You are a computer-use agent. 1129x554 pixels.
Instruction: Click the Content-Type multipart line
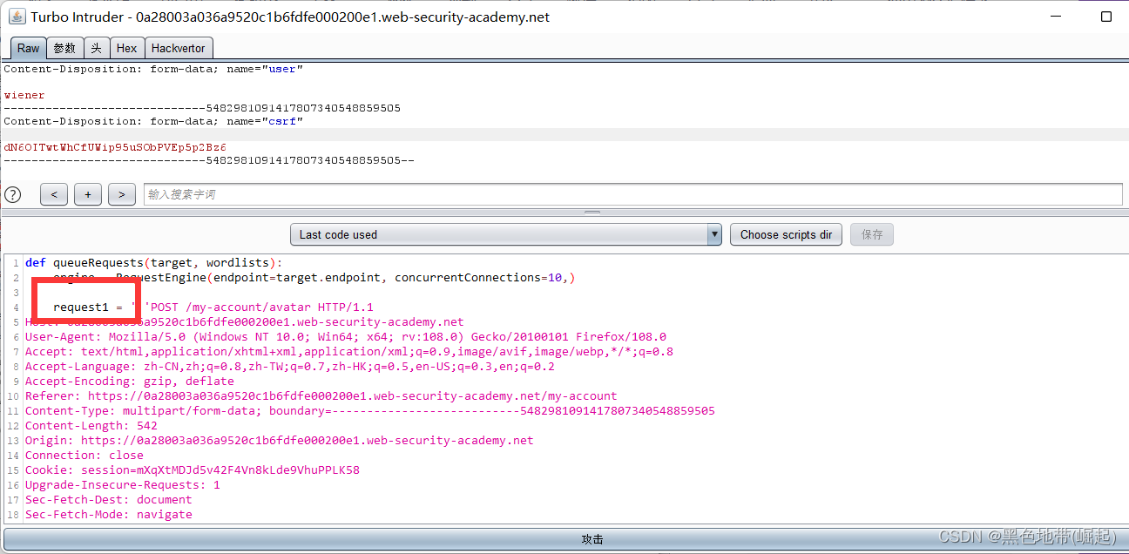point(370,410)
